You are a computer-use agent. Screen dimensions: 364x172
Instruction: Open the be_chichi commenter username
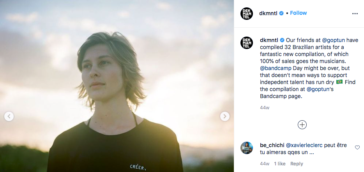click(272, 145)
